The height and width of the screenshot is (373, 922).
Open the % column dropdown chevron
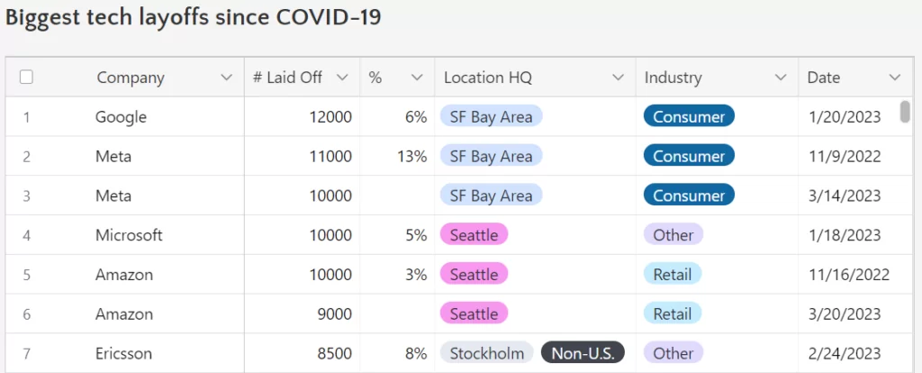click(417, 77)
